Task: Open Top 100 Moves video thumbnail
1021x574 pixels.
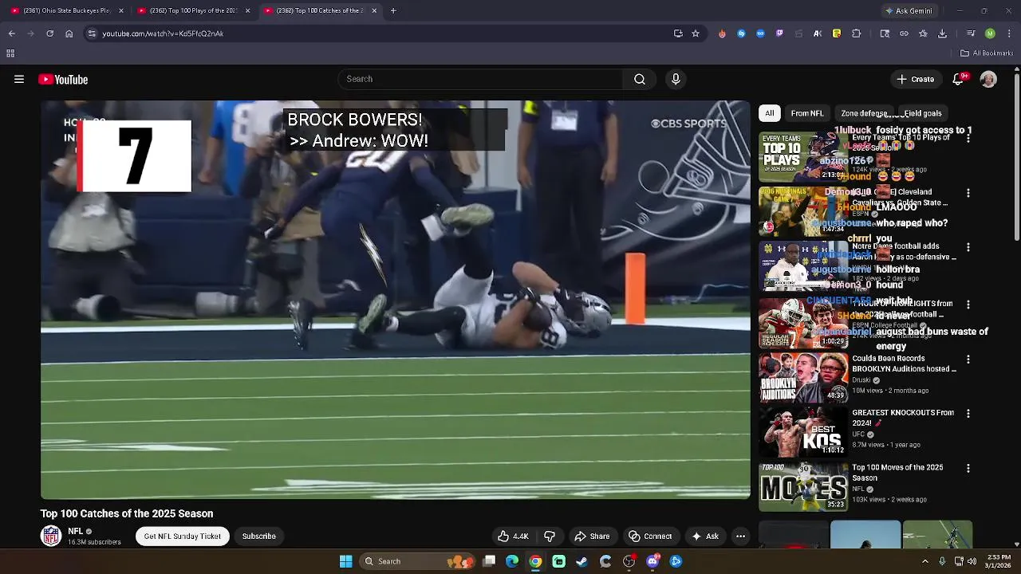Action: pyautogui.click(x=803, y=487)
